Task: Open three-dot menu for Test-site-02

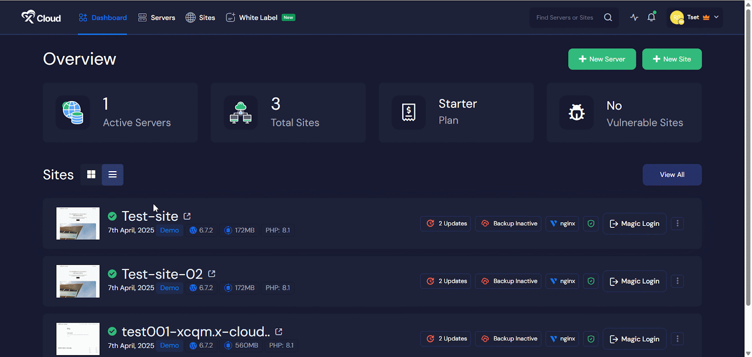Action: [677, 281]
